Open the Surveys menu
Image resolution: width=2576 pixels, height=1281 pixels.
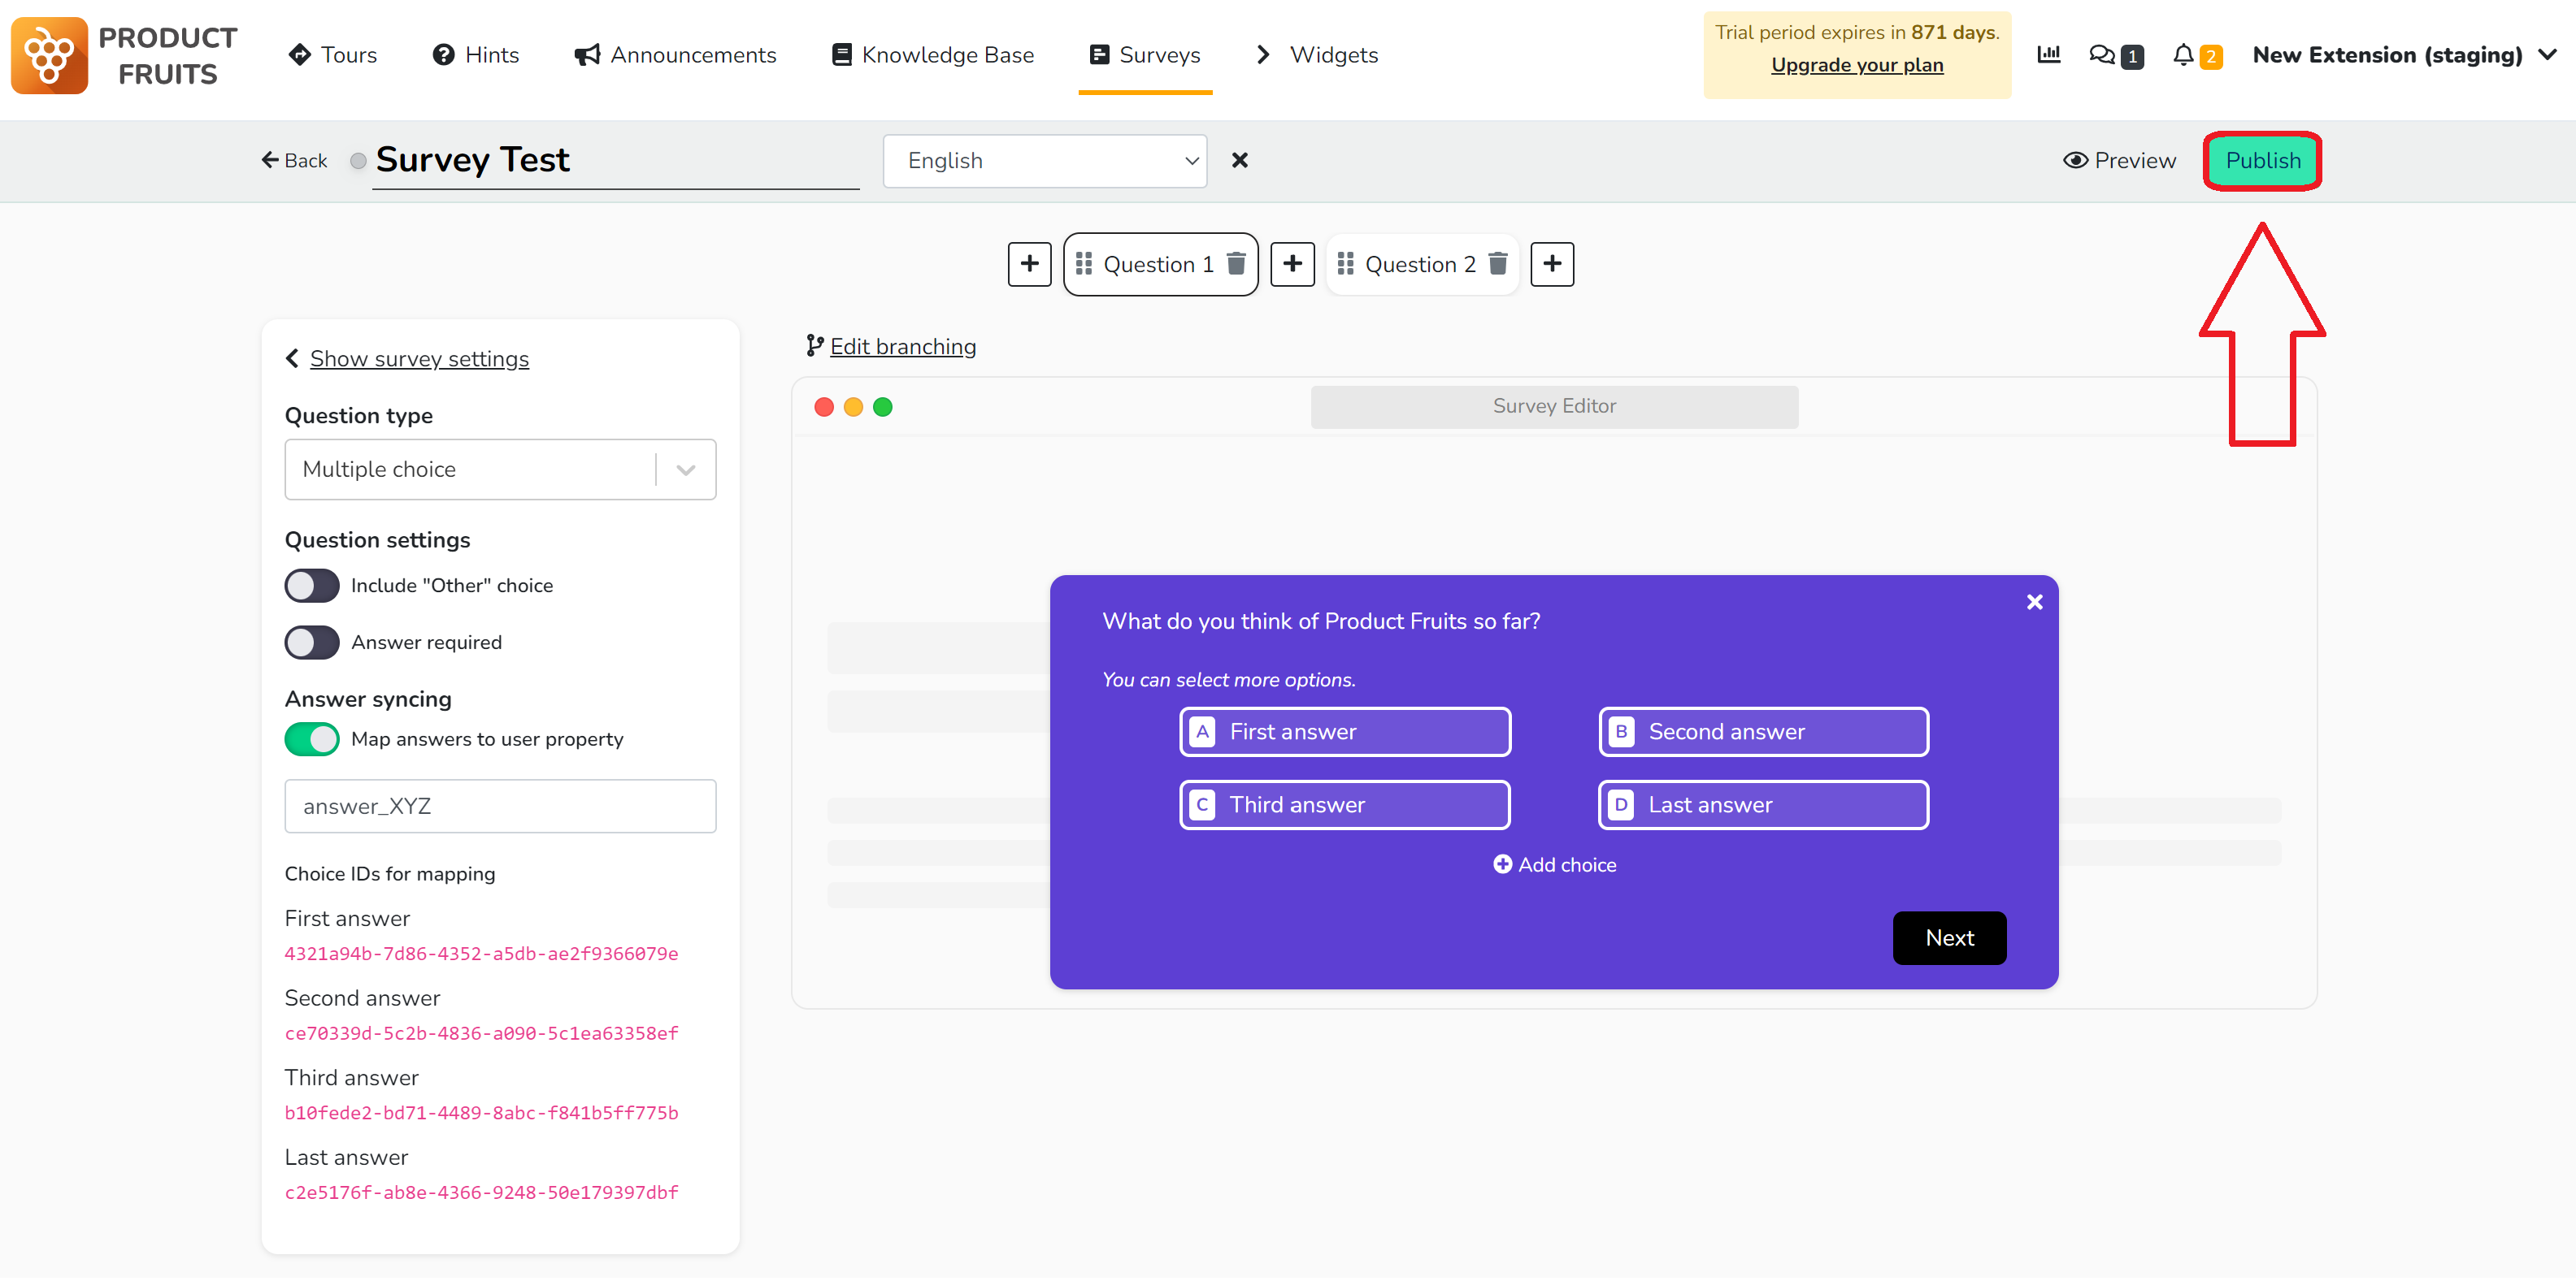coord(1145,55)
